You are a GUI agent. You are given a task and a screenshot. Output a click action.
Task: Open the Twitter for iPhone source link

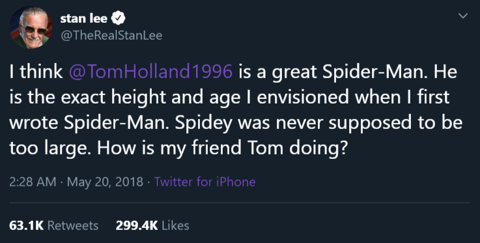205,182
